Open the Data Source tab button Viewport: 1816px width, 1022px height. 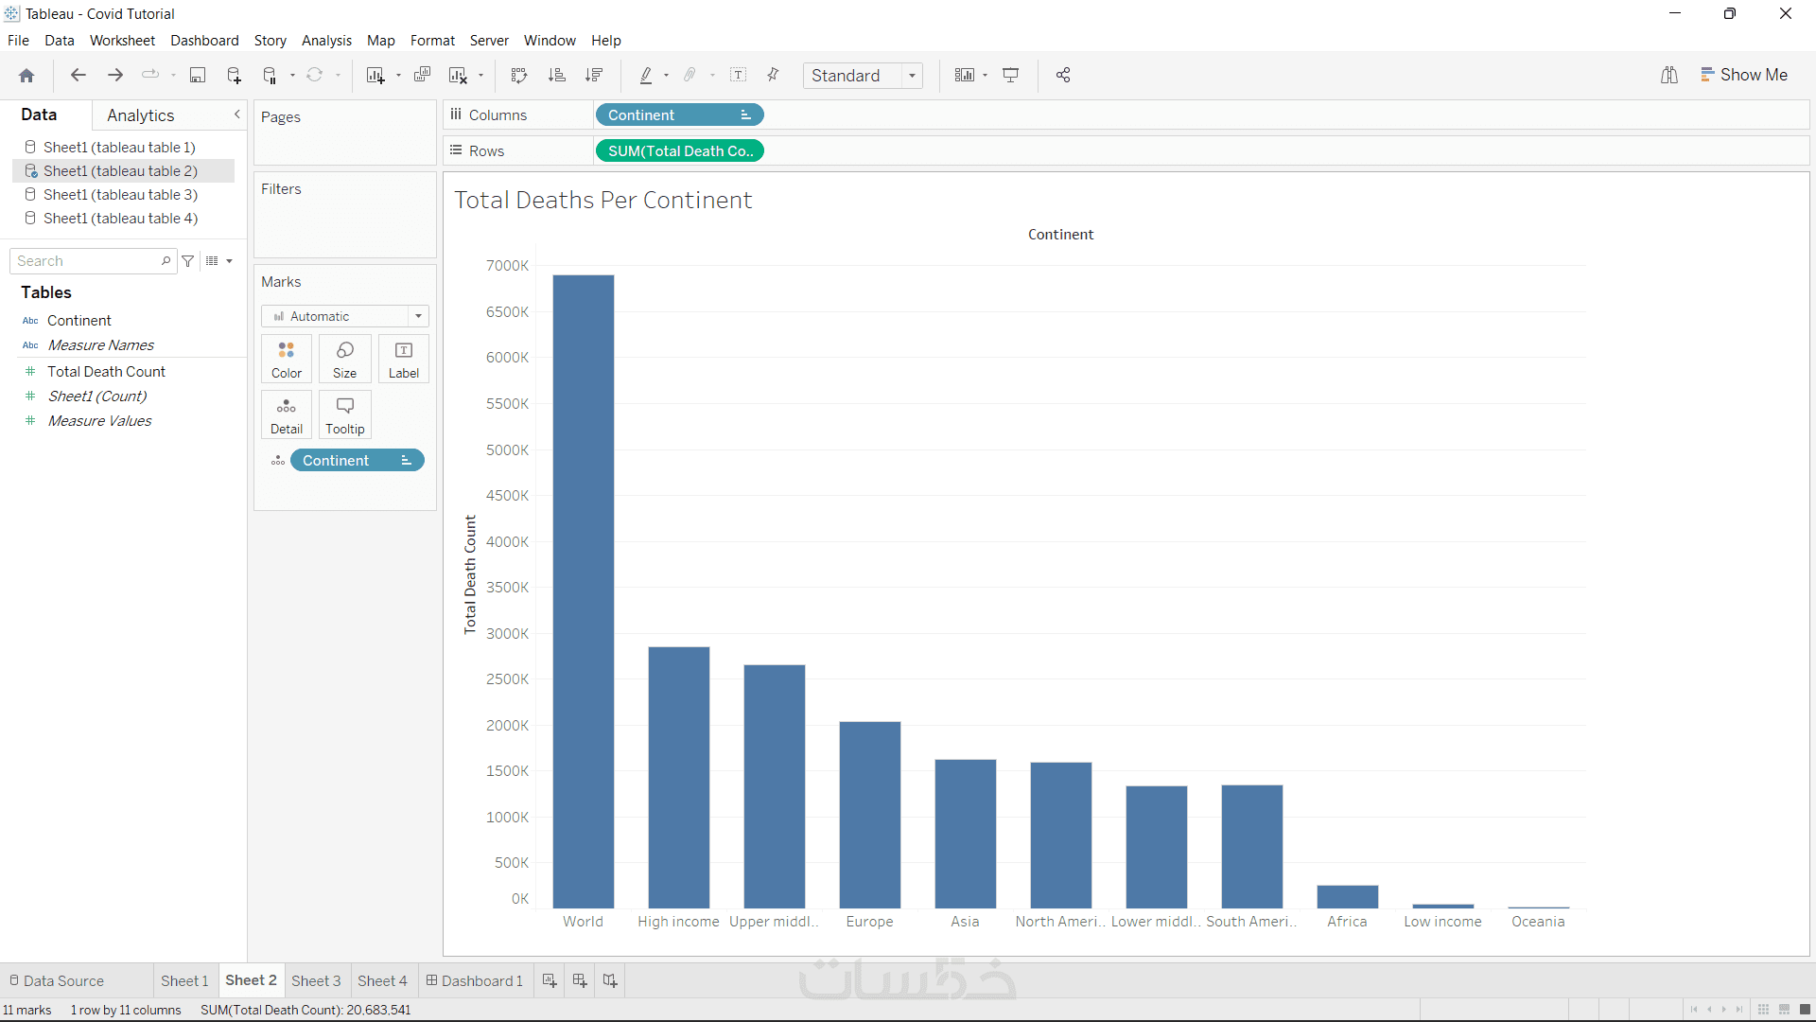coord(57,980)
